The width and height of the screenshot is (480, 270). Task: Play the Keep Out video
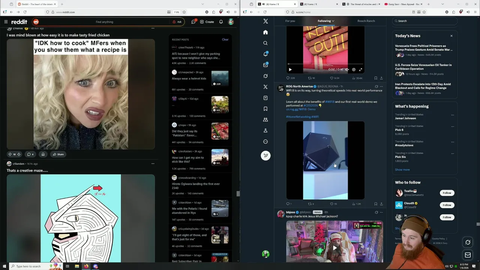point(290,69)
